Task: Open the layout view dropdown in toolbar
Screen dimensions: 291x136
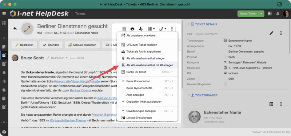Action: 151,29
